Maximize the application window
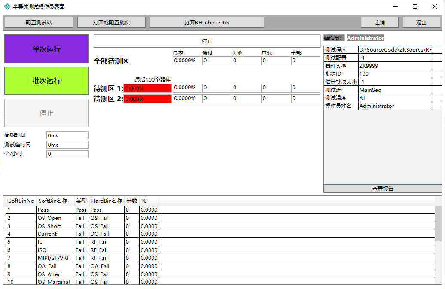 (x=415, y=6)
